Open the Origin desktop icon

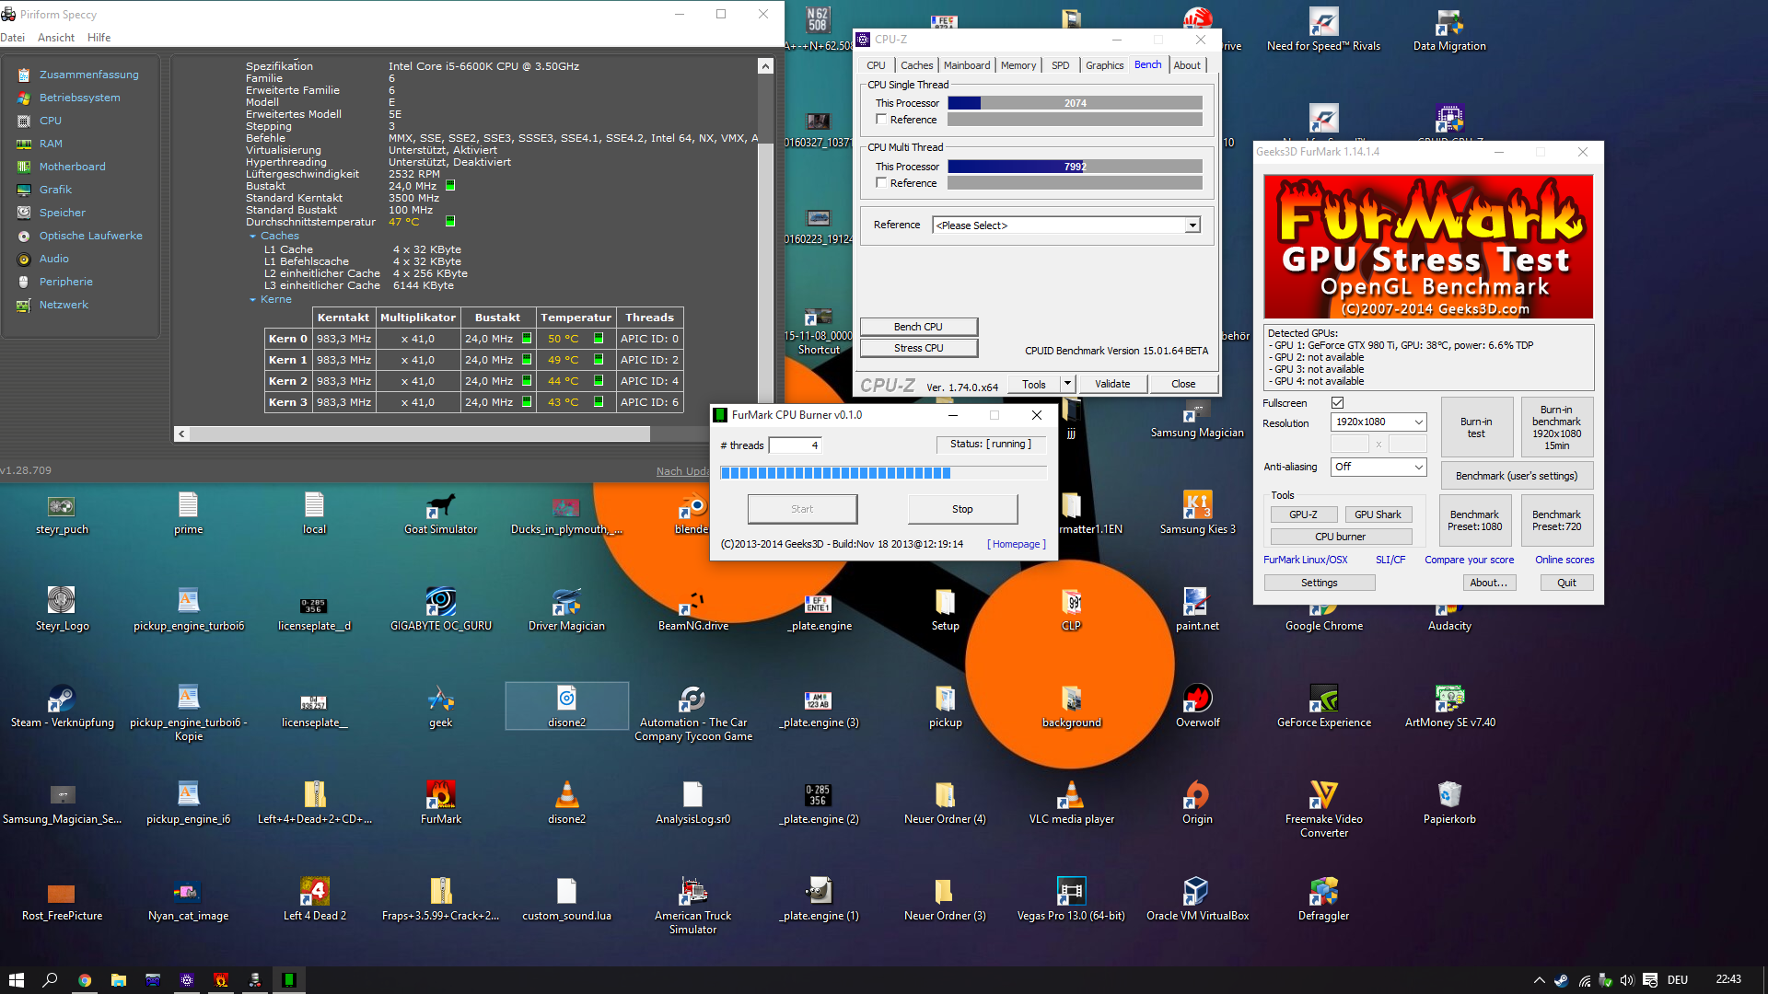click(1197, 795)
